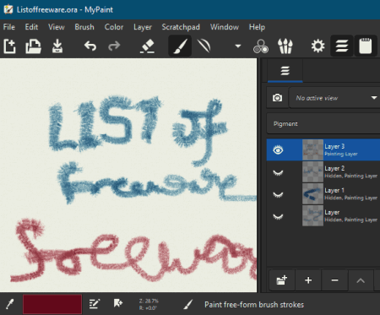This screenshot has width=380, height=315.
Task: Add a new layer with plus button
Action: click(308, 280)
